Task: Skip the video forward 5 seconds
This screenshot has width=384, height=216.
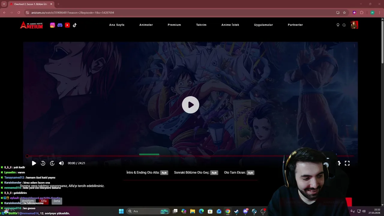Action: click(x=52, y=163)
